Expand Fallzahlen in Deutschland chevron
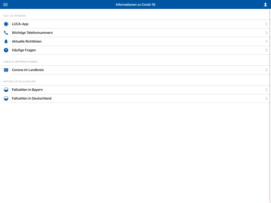Viewport: 271px width, 203px height. [266, 99]
